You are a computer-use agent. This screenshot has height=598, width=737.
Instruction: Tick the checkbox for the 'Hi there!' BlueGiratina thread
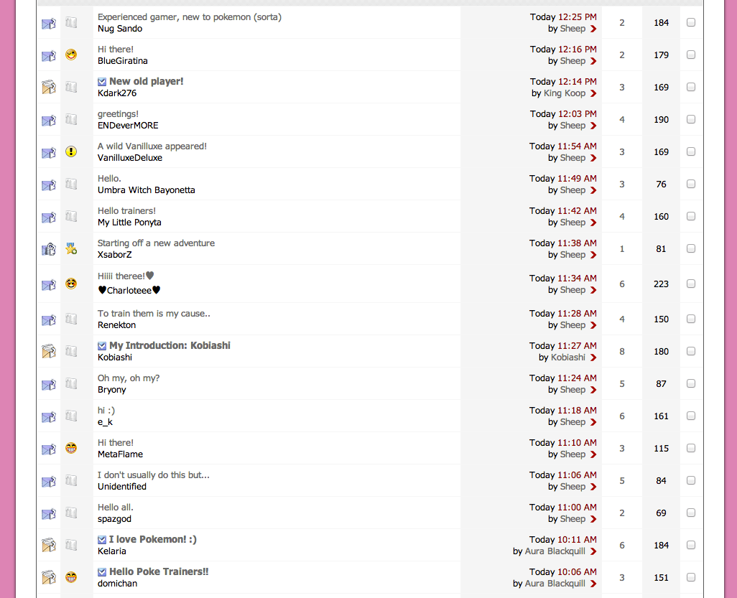click(691, 55)
